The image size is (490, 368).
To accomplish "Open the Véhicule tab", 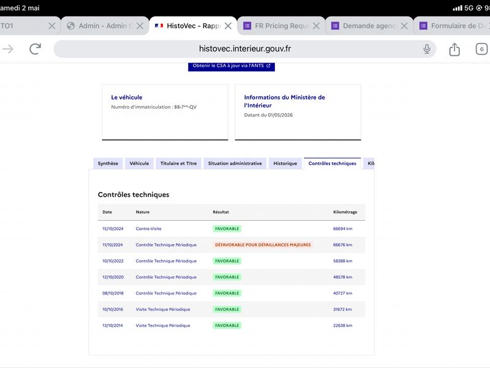I will [140, 163].
